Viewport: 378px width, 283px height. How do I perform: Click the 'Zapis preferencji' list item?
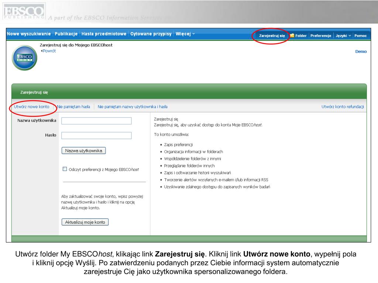[178, 144]
